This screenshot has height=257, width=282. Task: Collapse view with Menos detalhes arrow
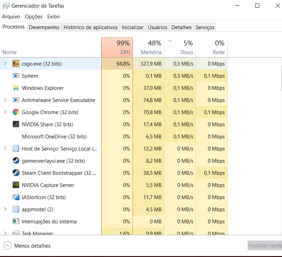coord(7,246)
